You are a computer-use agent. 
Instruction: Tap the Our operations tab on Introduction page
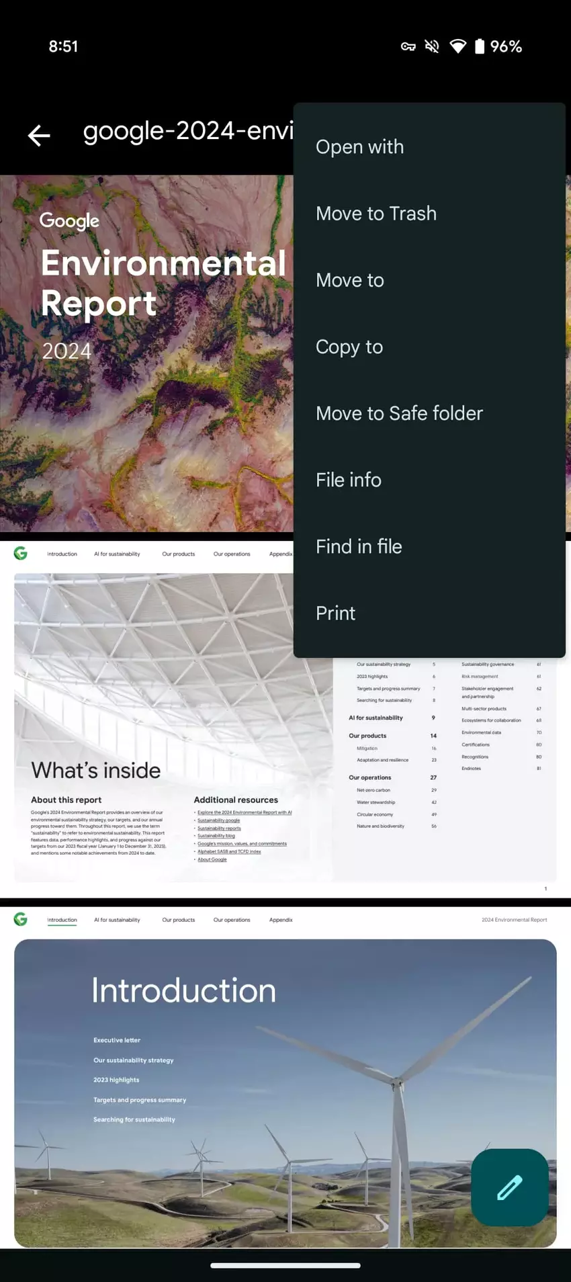[x=232, y=920]
